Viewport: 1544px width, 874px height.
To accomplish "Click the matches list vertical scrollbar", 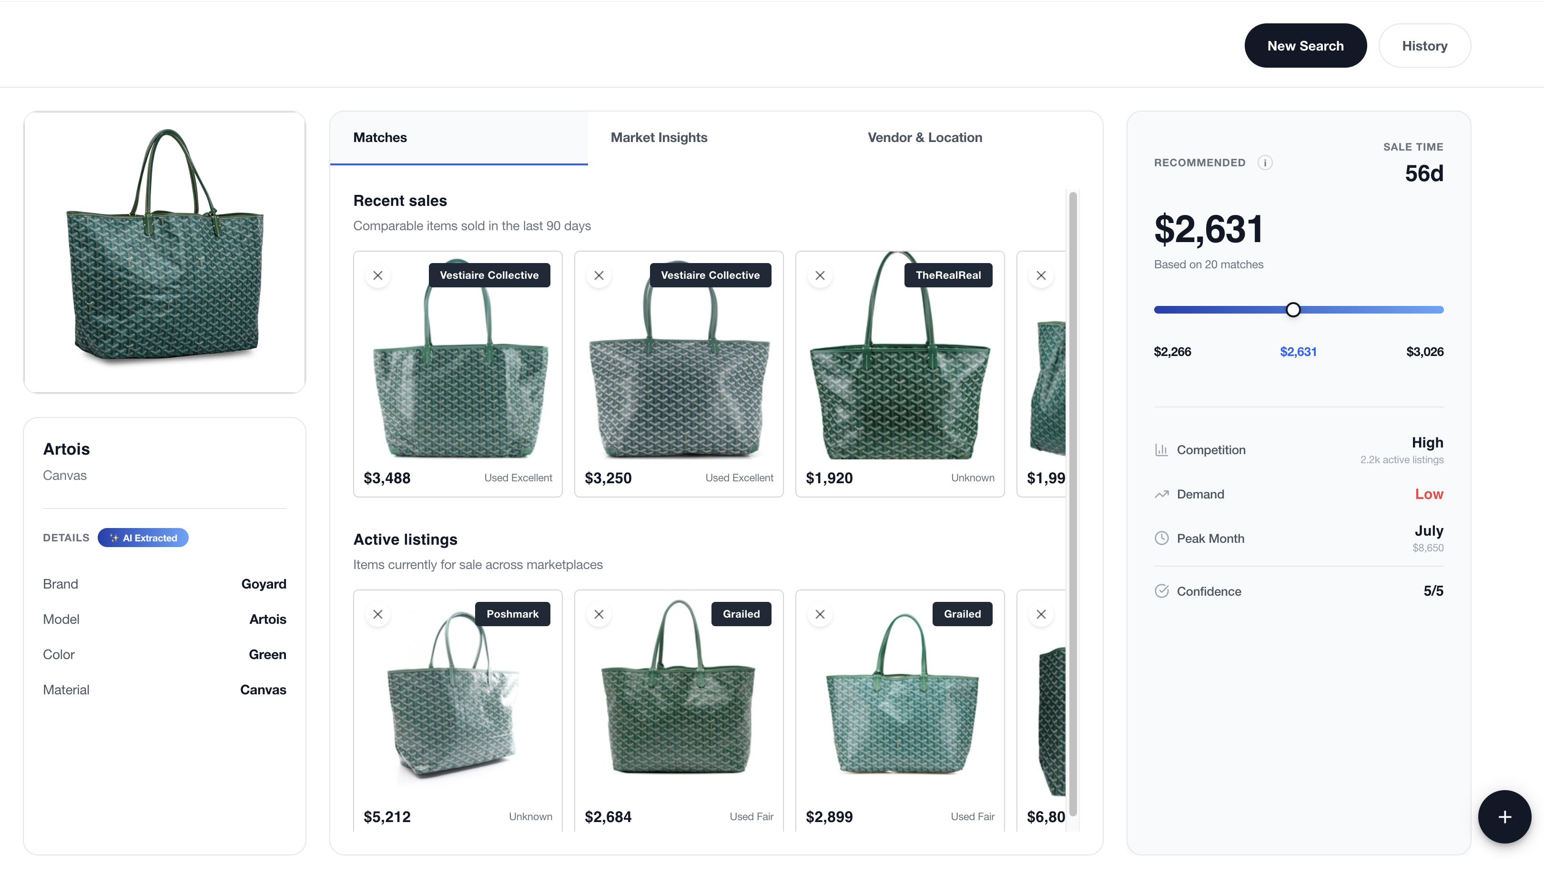I will click(x=1072, y=503).
